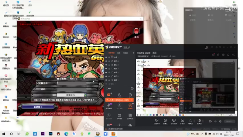This screenshot has width=243, height=137.
Task: Add a 手机投屏 phone cast source
Action: pos(174,121)
